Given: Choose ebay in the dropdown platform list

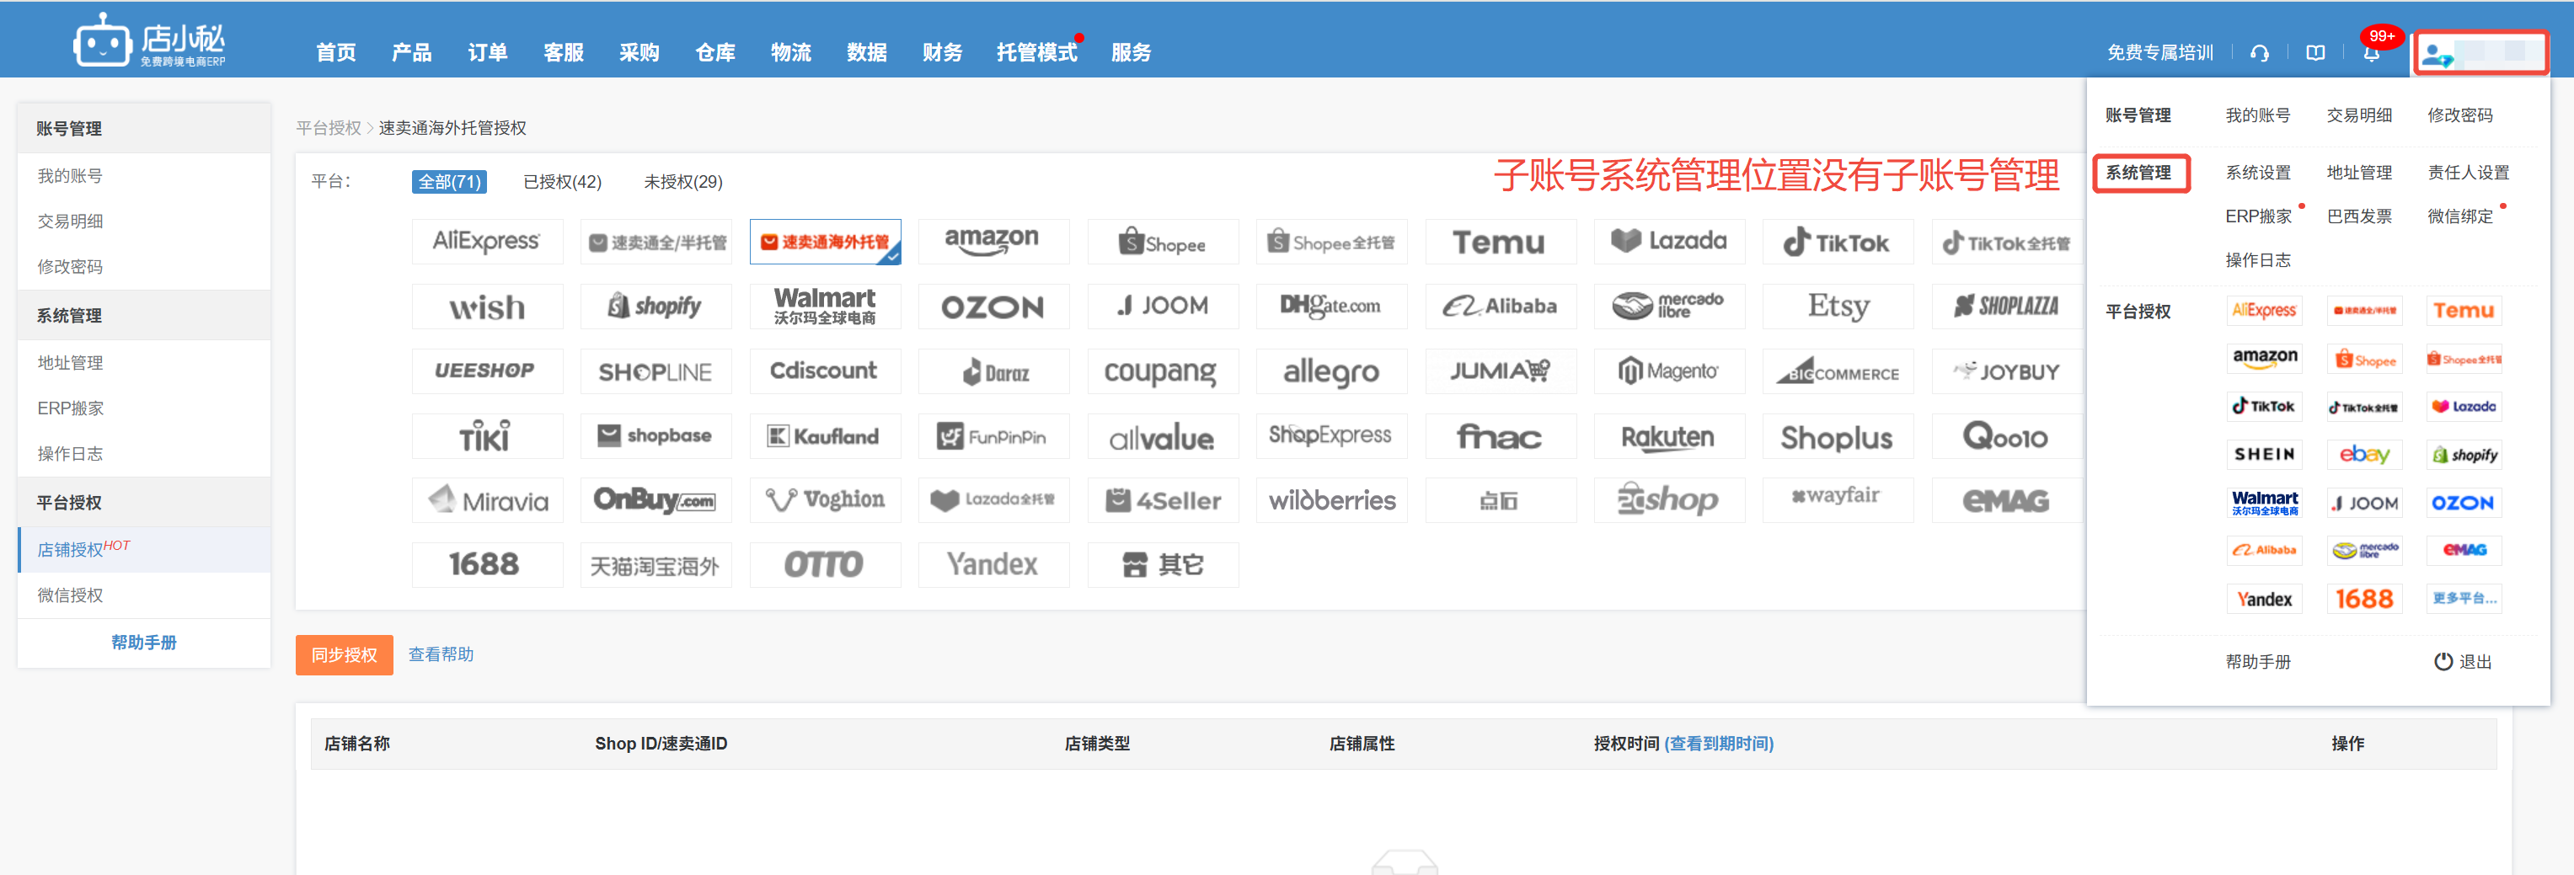Looking at the screenshot, I should tap(2364, 455).
